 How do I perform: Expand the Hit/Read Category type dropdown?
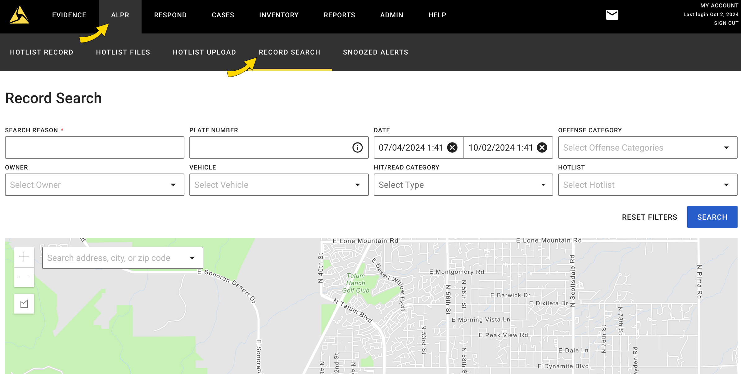(x=543, y=185)
